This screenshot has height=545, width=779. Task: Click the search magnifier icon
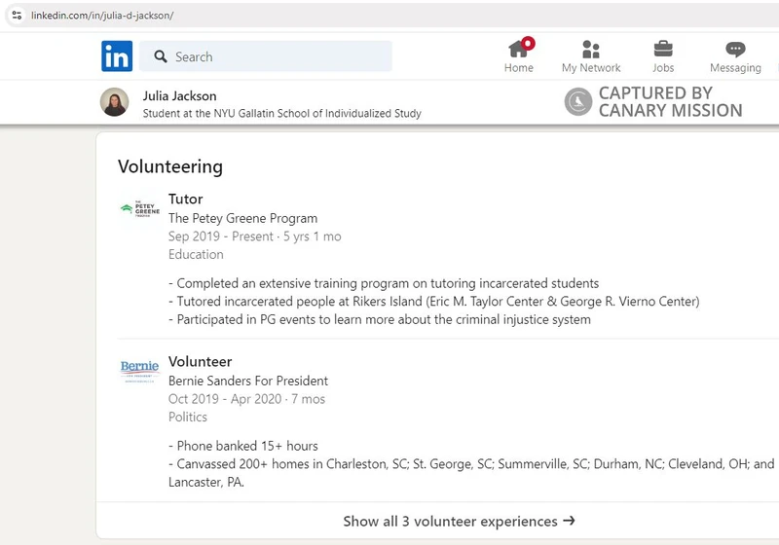(x=161, y=56)
